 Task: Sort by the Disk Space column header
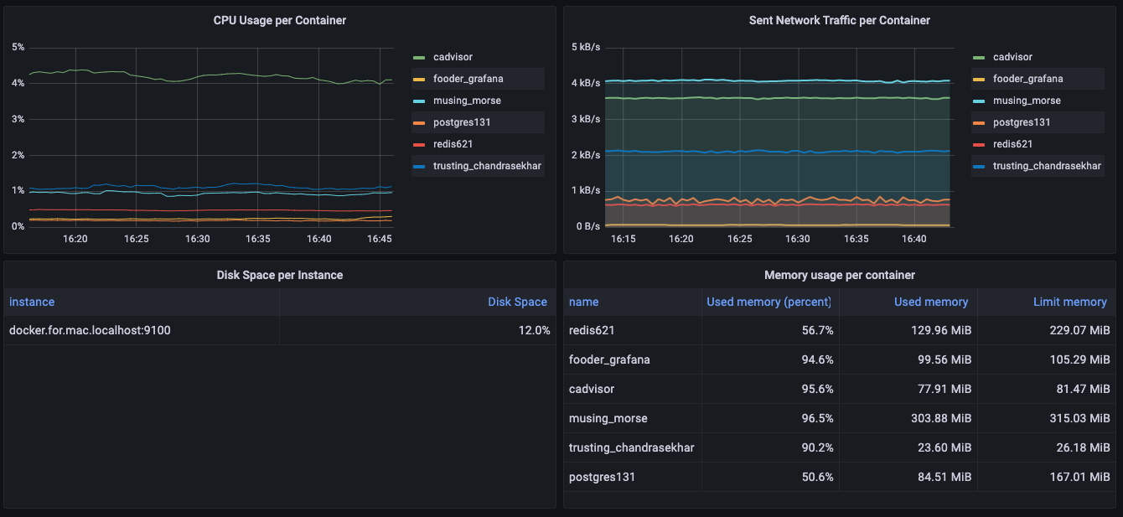pyautogui.click(x=517, y=302)
